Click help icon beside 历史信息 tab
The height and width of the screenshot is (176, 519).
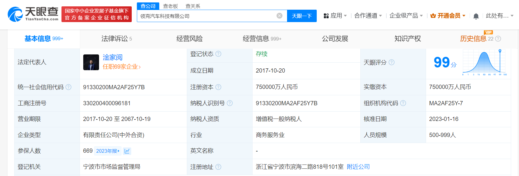498,39
